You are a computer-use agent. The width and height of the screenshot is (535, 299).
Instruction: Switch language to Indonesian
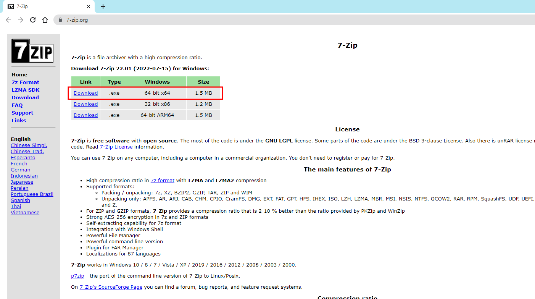24,176
